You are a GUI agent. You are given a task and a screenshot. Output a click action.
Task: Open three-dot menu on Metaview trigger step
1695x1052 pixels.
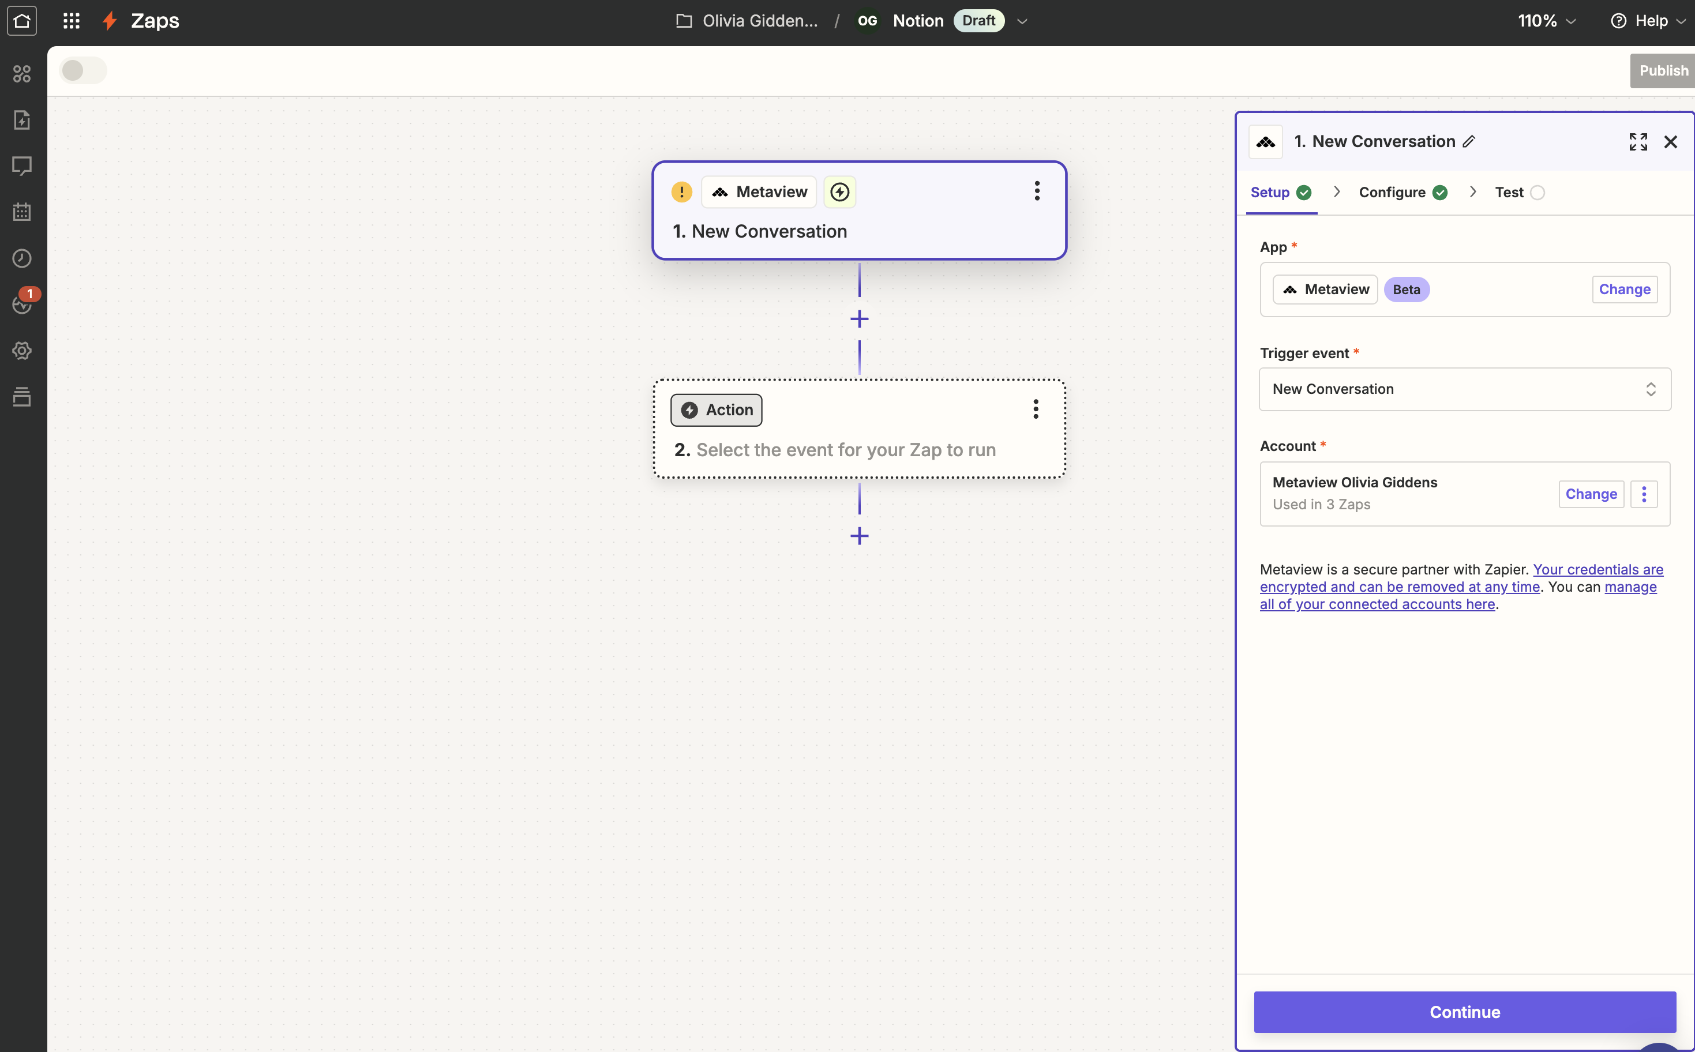(x=1037, y=191)
